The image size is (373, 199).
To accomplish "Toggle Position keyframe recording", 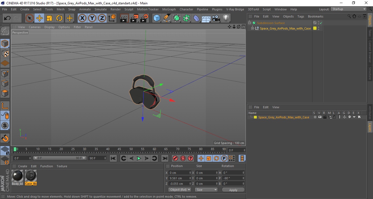I will (x=201, y=158).
